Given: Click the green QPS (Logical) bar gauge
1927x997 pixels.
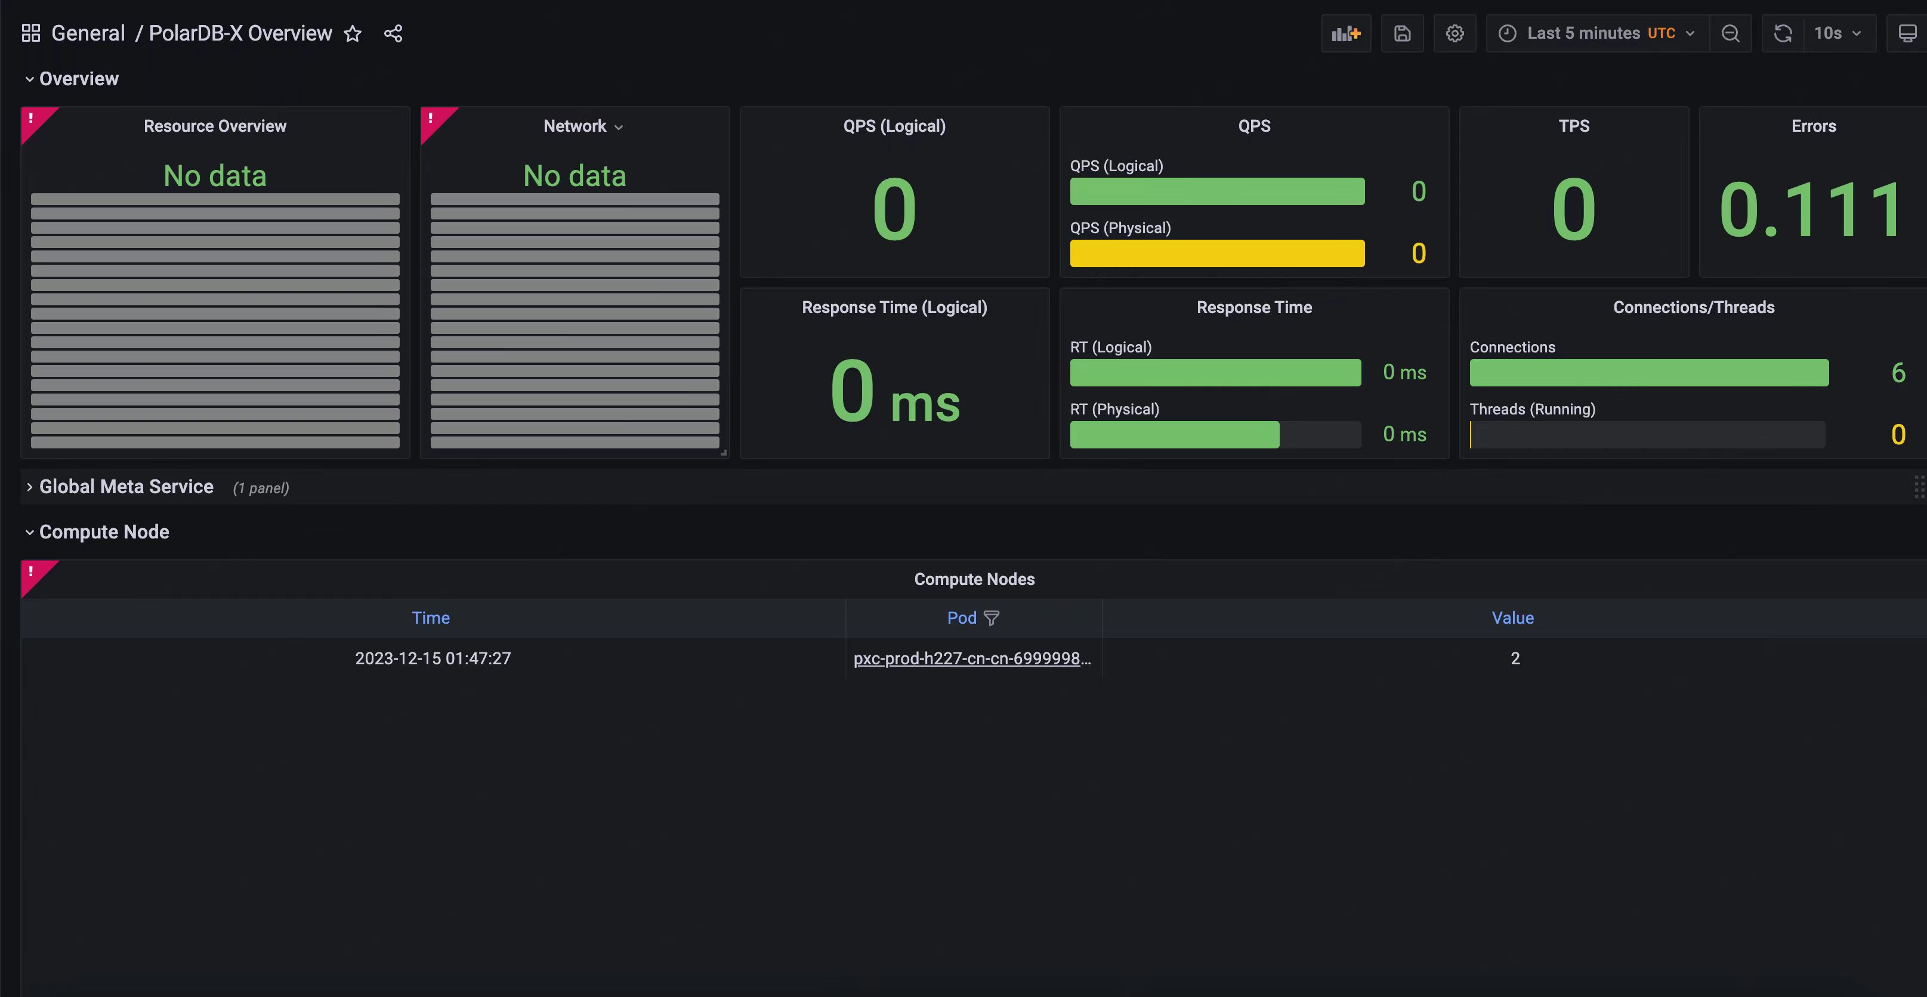Looking at the screenshot, I should tap(1217, 191).
